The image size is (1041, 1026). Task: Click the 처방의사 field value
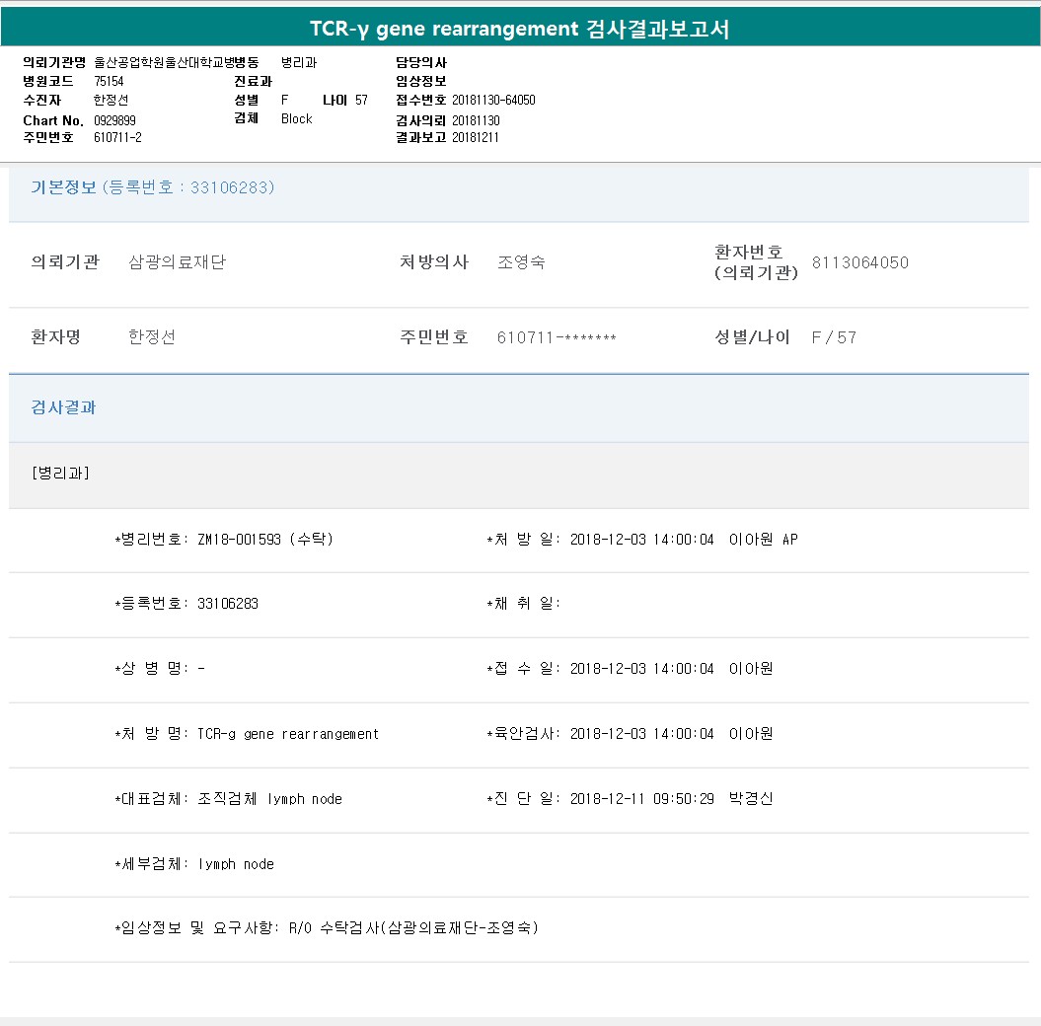pyautogui.click(x=521, y=262)
